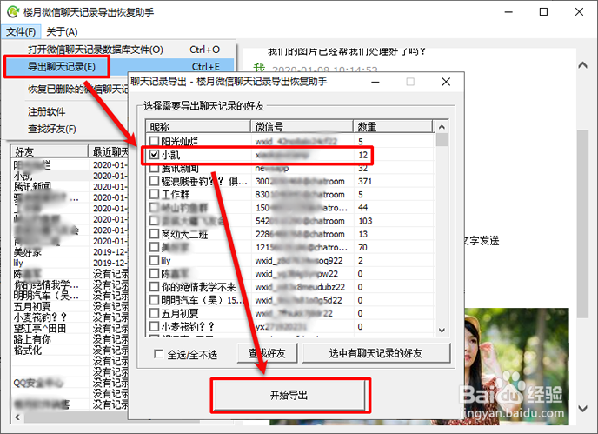Click scroll-down arrow of export friend list
This screenshot has height=434, width=598.
[x=442, y=331]
